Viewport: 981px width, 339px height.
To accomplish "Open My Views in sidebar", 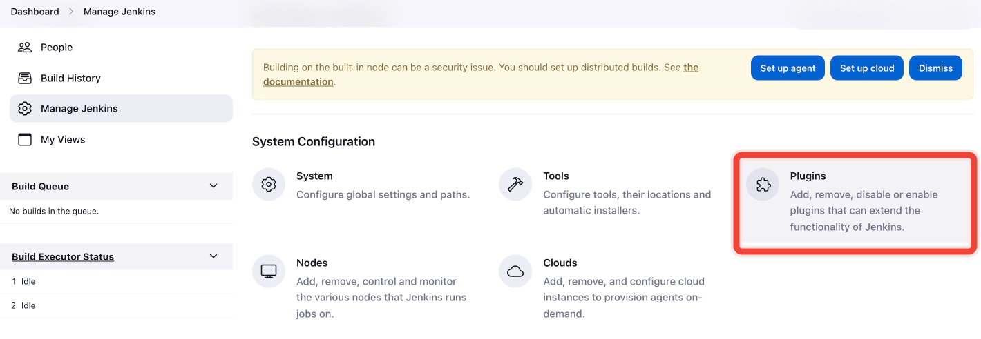I will click(121, 139).
